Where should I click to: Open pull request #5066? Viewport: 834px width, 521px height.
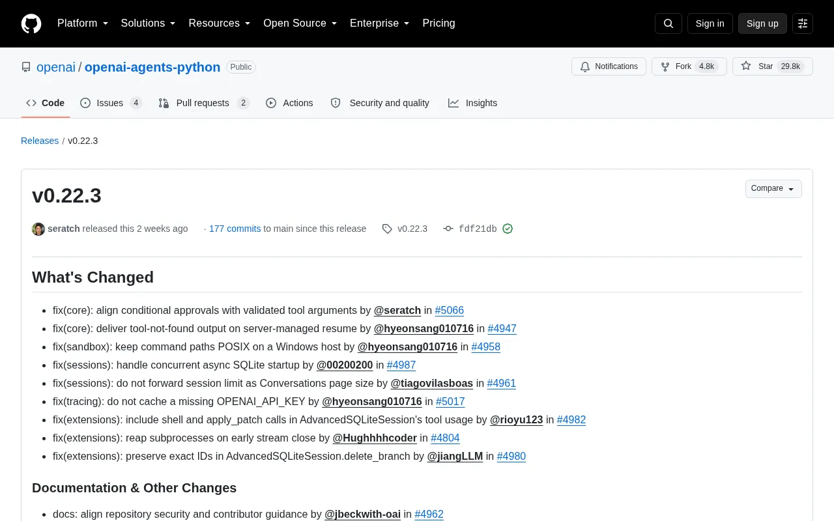pos(450,311)
